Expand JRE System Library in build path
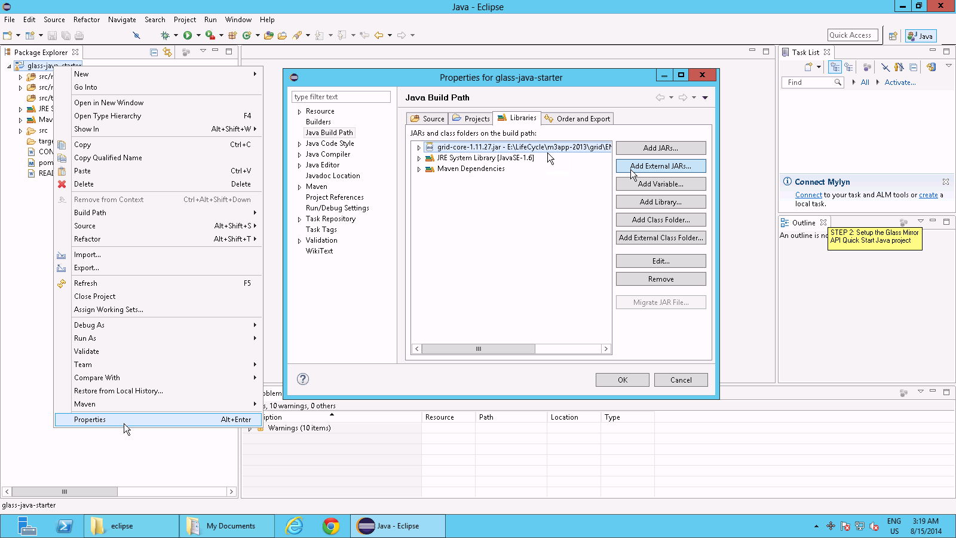 click(x=419, y=158)
